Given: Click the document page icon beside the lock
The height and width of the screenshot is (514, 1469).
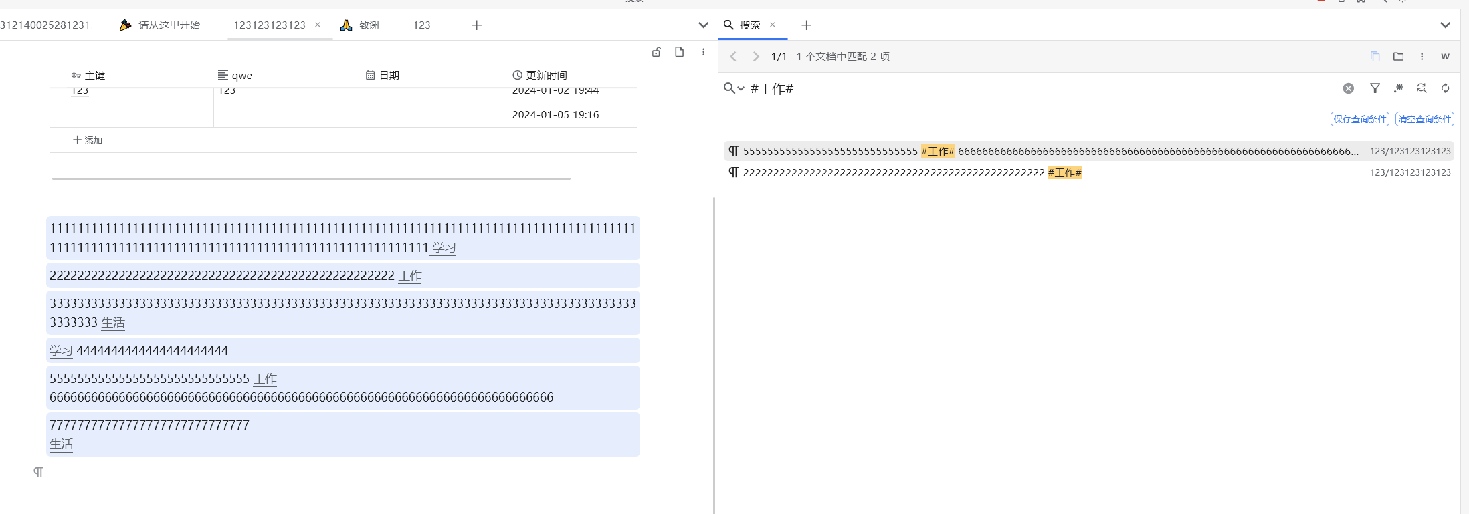Looking at the screenshot, I should click(x=679, y=52).
